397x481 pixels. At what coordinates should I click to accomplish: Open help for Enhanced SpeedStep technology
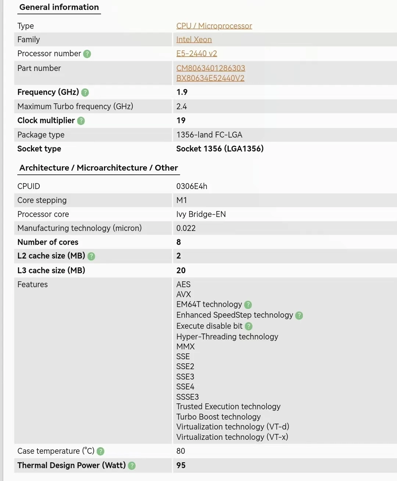click(x=299, y=316)
